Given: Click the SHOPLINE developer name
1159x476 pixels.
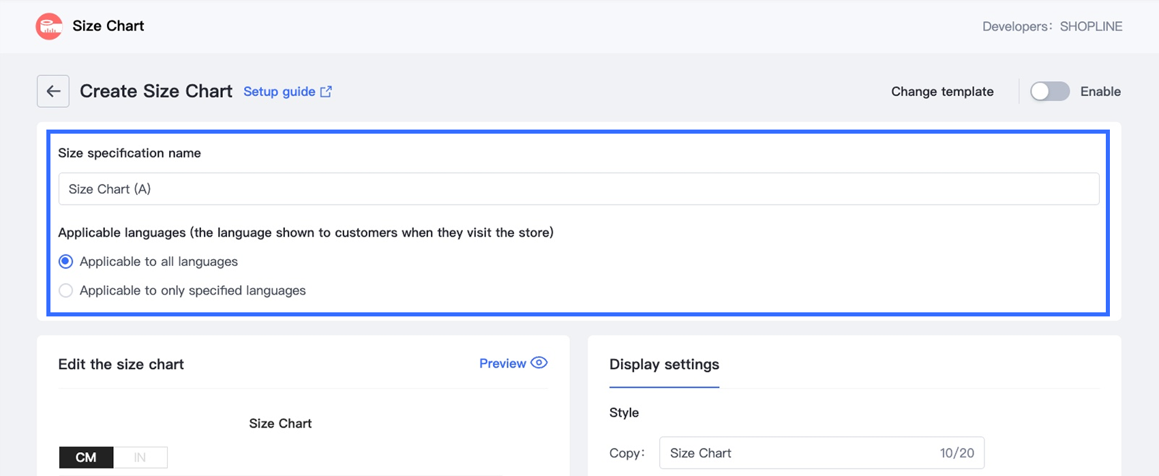Looking at the screenshot, I should [1091, 27].
